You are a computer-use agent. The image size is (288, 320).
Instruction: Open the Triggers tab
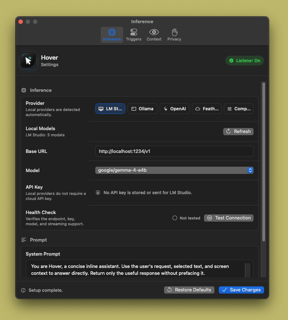(133, 35)
